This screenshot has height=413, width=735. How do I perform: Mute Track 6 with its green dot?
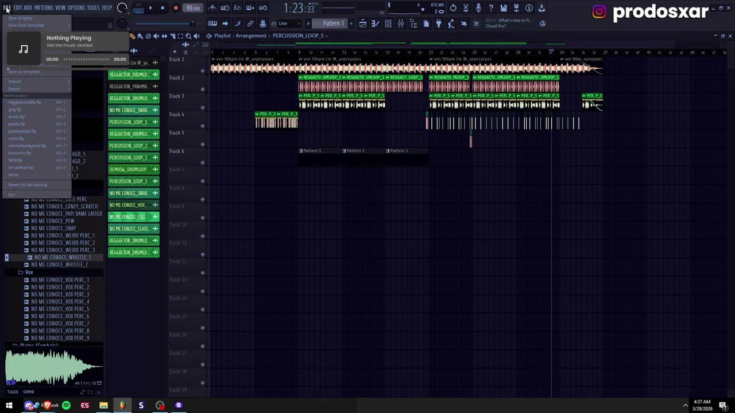(202, 163)
